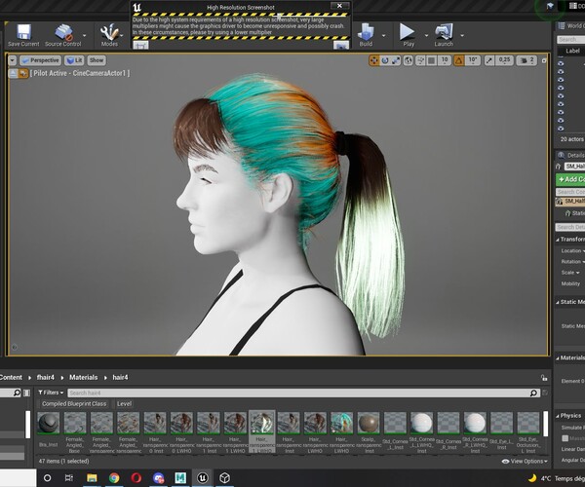Image resolution: width=585 pixels, height=487 pixels.
Task: Open Maya from the taskbar
Action: pos(180,477)
